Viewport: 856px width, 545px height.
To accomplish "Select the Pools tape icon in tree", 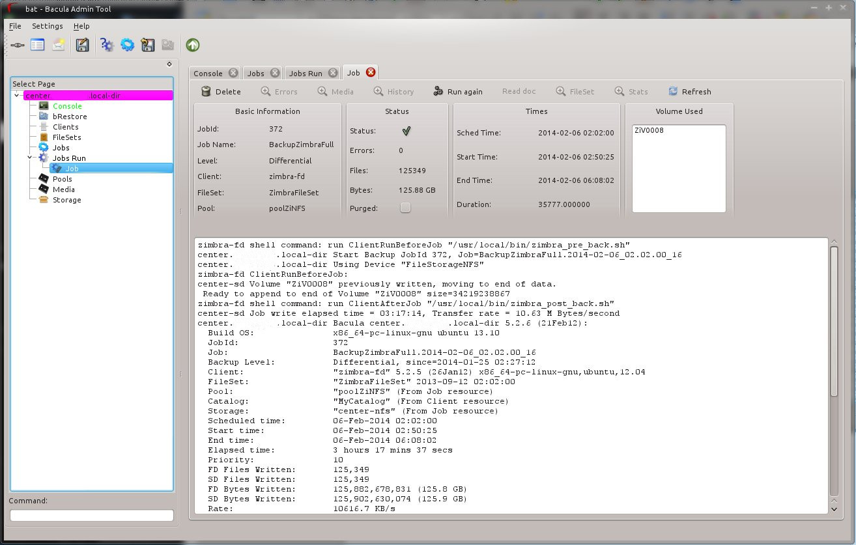I will pyautogui.click(x=44, y=179).
